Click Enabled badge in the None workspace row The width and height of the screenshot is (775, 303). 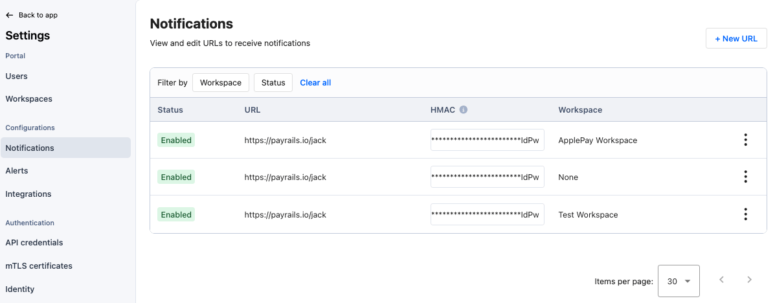coord(176,177)
